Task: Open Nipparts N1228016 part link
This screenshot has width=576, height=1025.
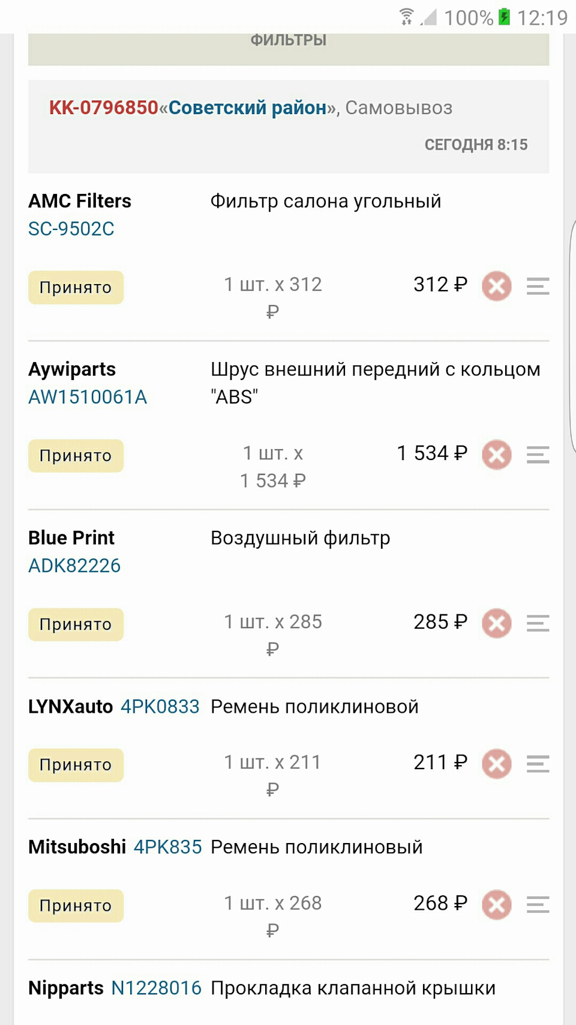Action: pos(157,988)
